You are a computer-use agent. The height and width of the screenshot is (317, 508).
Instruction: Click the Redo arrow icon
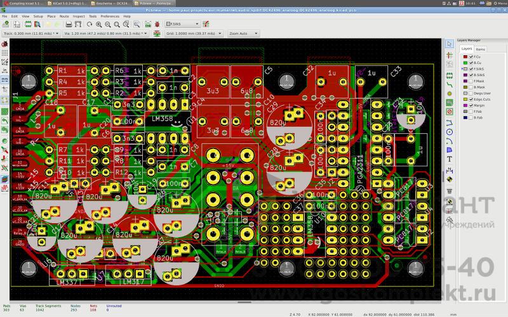coord(57,24)
